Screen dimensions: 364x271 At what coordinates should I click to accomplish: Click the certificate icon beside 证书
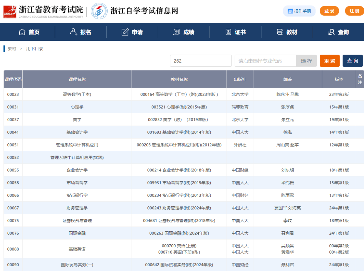click(x=228, y=32)
